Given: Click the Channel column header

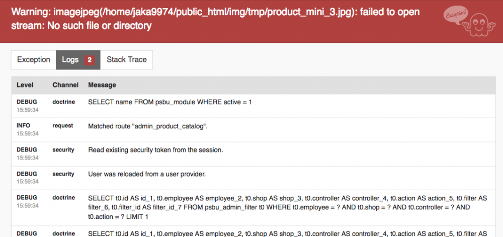Looking at the screenshot, I should (65, 85).
